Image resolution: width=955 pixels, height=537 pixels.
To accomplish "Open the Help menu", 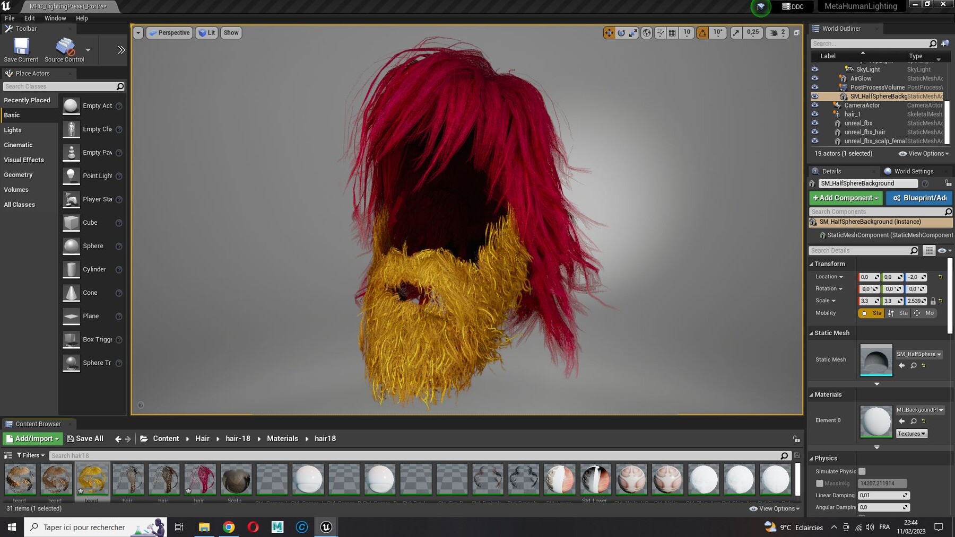I will [x=82, y=18].
